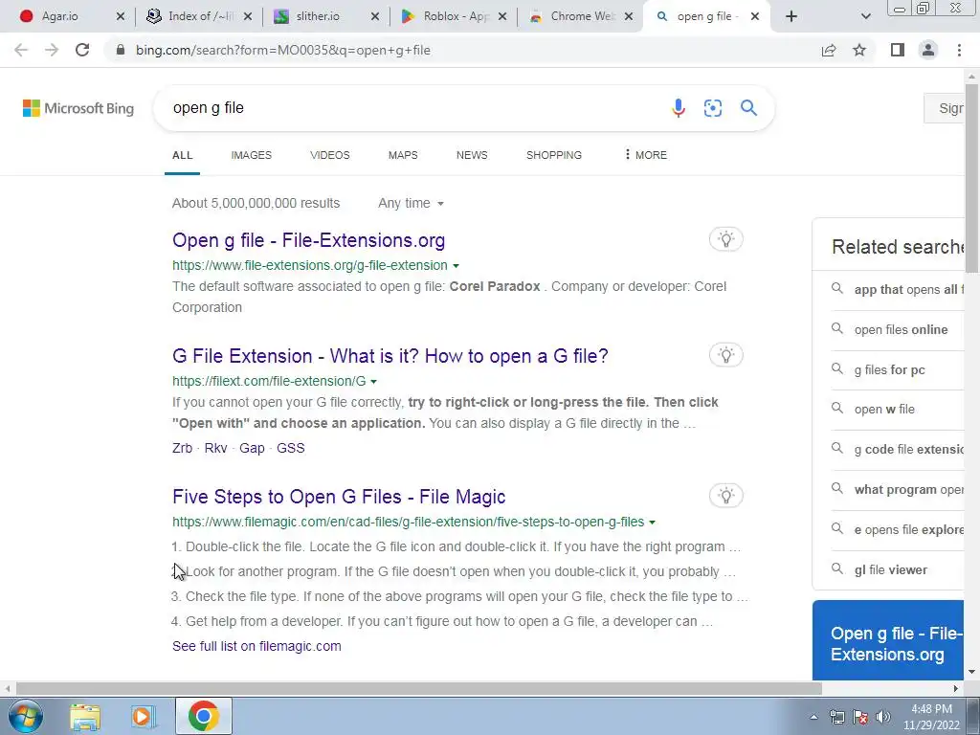Click the blue magnifier search button
Viewport: 980px width, 735px height.
748,108
